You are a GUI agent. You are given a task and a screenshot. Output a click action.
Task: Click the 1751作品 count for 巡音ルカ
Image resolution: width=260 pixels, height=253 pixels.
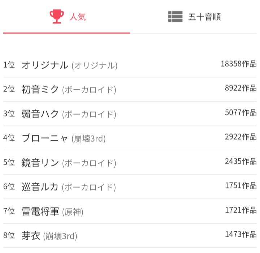pyautogui.click(x=240, y=186)
